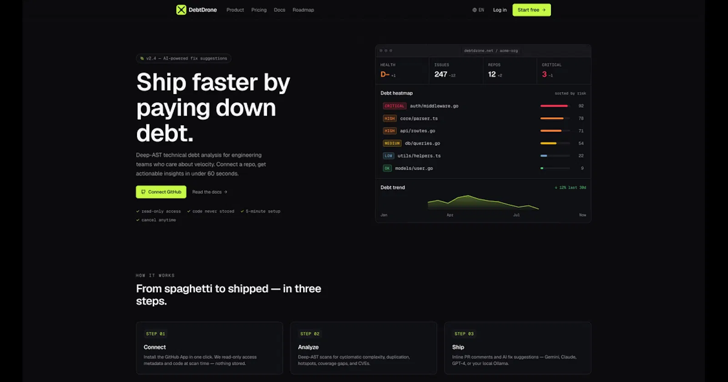Click the arrow inside Start free button

[544, 10]
